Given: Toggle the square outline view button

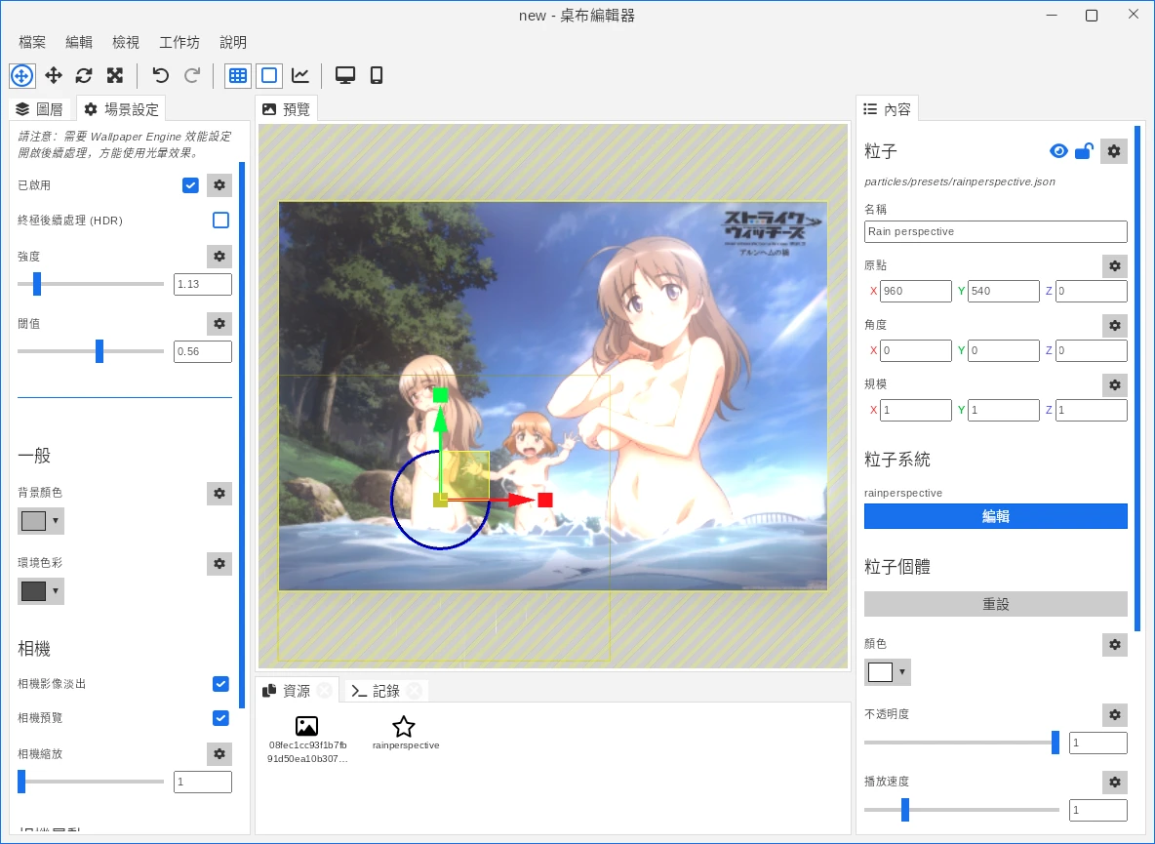Looking at the screenshot, I should click(x=269, y=75).
